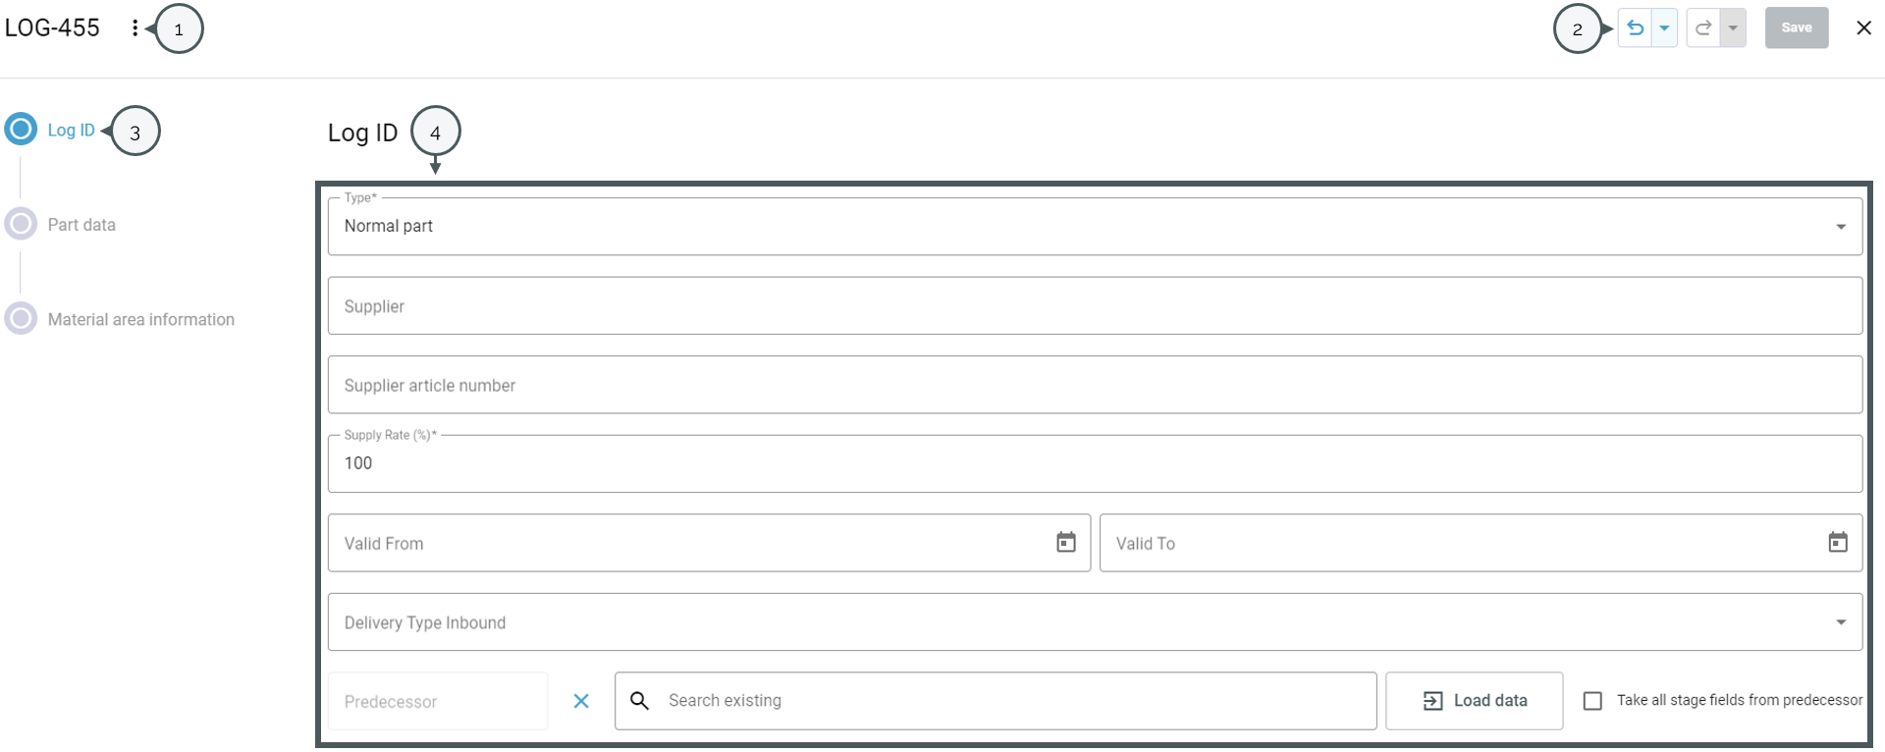This screenshot has width=1885, height=752.
Task: Click the Load data button
Action: pos(1475,701)
